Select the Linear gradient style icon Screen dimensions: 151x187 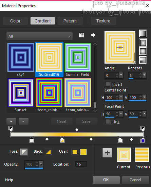click(143, 34)
